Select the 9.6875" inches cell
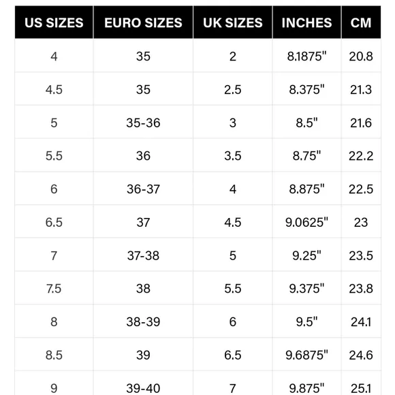 (307, 355)
